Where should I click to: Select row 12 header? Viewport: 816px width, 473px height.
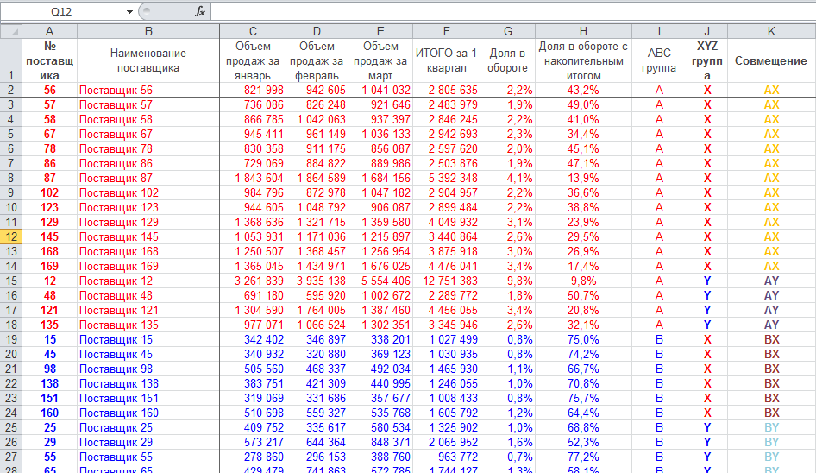click(x=11, y=237)
